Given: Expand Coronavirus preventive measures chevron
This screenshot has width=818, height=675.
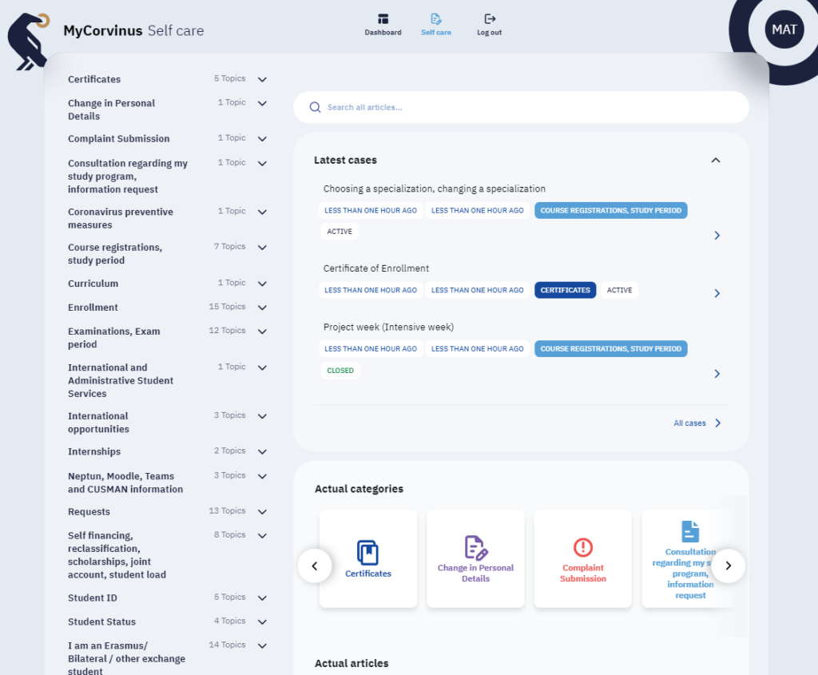Looking at the screenshot, I should click(x=262, y=212).
